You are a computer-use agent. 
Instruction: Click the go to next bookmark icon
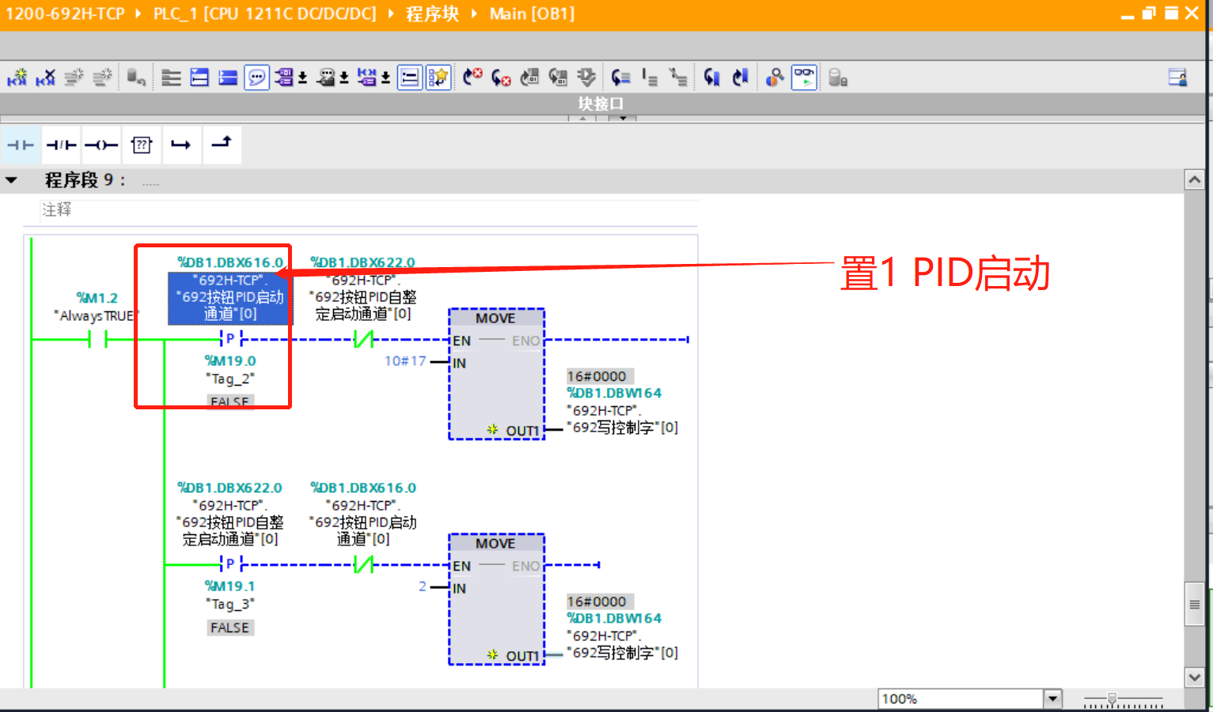tap(711, 77)
